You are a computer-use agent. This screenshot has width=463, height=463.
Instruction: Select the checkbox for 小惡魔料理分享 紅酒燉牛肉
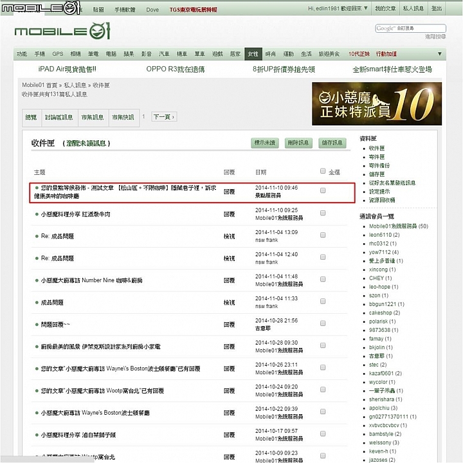[x=323, y=213]
